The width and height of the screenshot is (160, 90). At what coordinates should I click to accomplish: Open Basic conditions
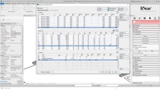(113, 8)
